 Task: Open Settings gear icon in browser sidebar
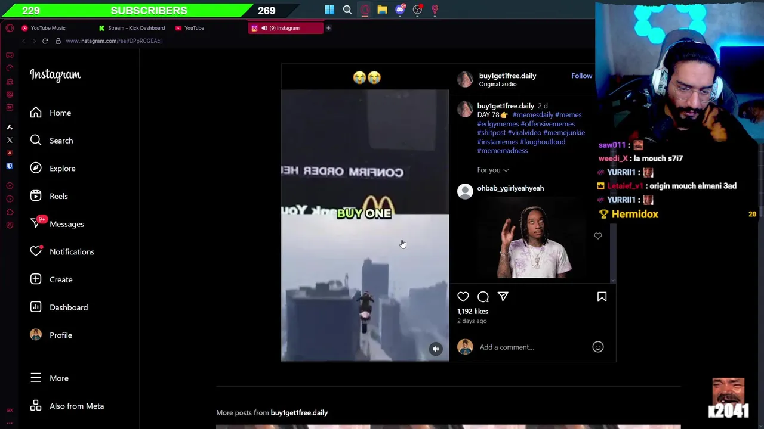[x=10, y=225]
